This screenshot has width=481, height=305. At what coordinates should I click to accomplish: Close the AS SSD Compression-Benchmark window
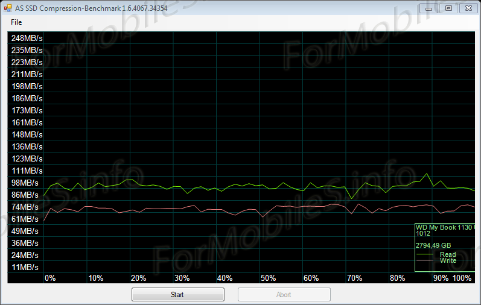coord(467,8)
